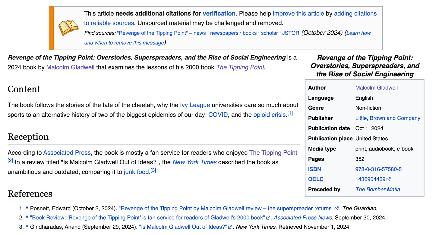Image resolution: width=439 pixels, height=235 pixels.
Task: Click the caret backlink for reference 2
Action: (27, 218)
